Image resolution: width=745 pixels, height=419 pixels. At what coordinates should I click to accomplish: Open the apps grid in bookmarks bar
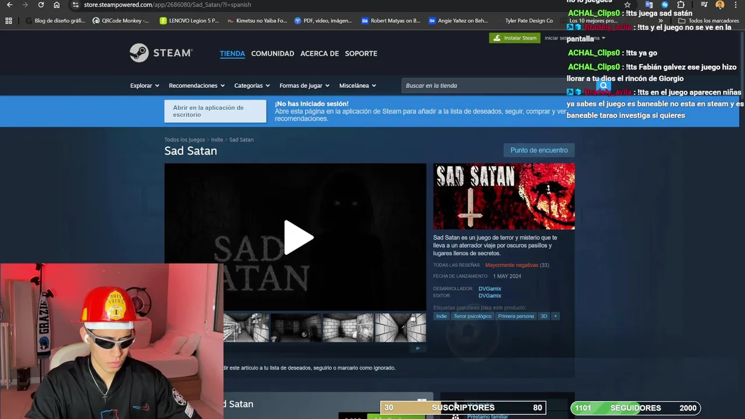[9, 20]
